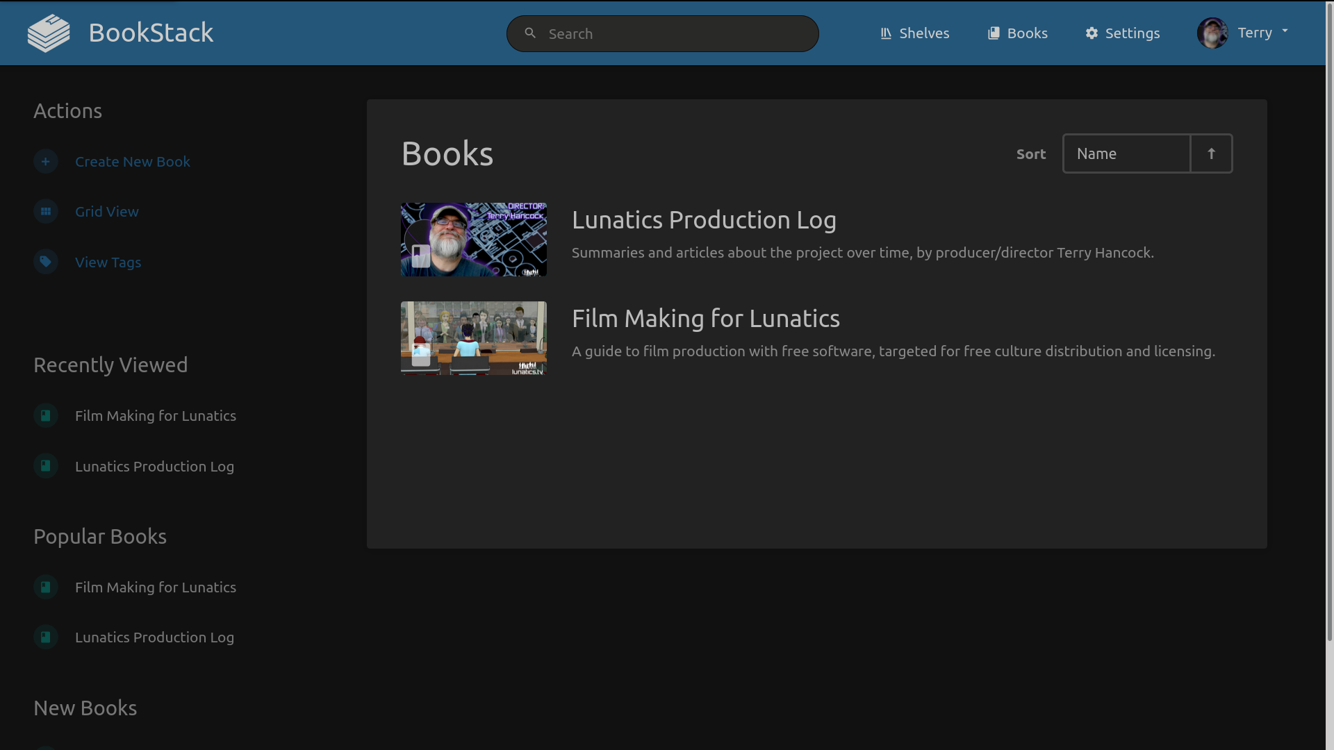Click the View Tags tag icon

pyautogui.click(x=46, y=262)
